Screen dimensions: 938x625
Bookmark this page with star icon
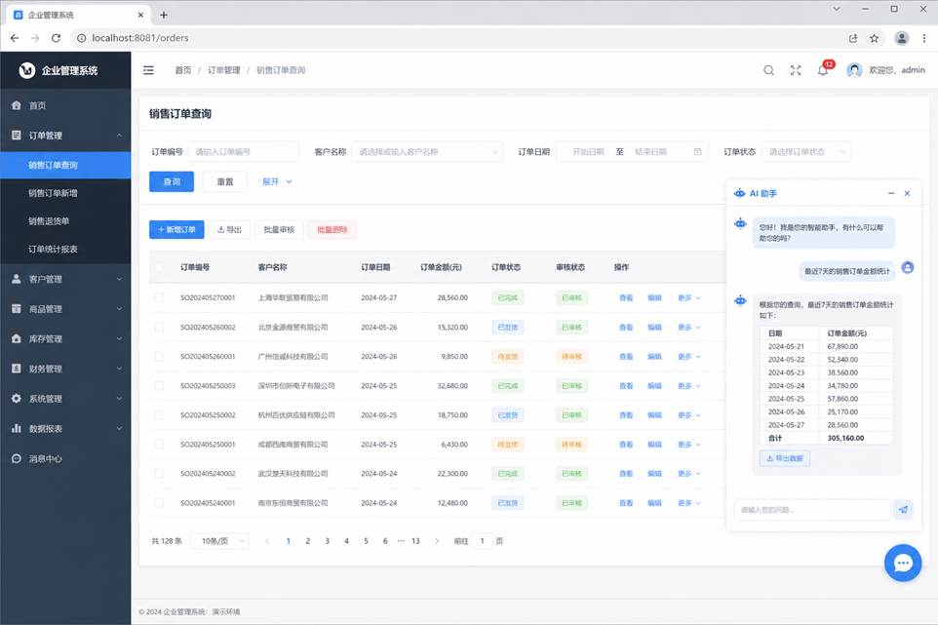click(x=874, y=38)
